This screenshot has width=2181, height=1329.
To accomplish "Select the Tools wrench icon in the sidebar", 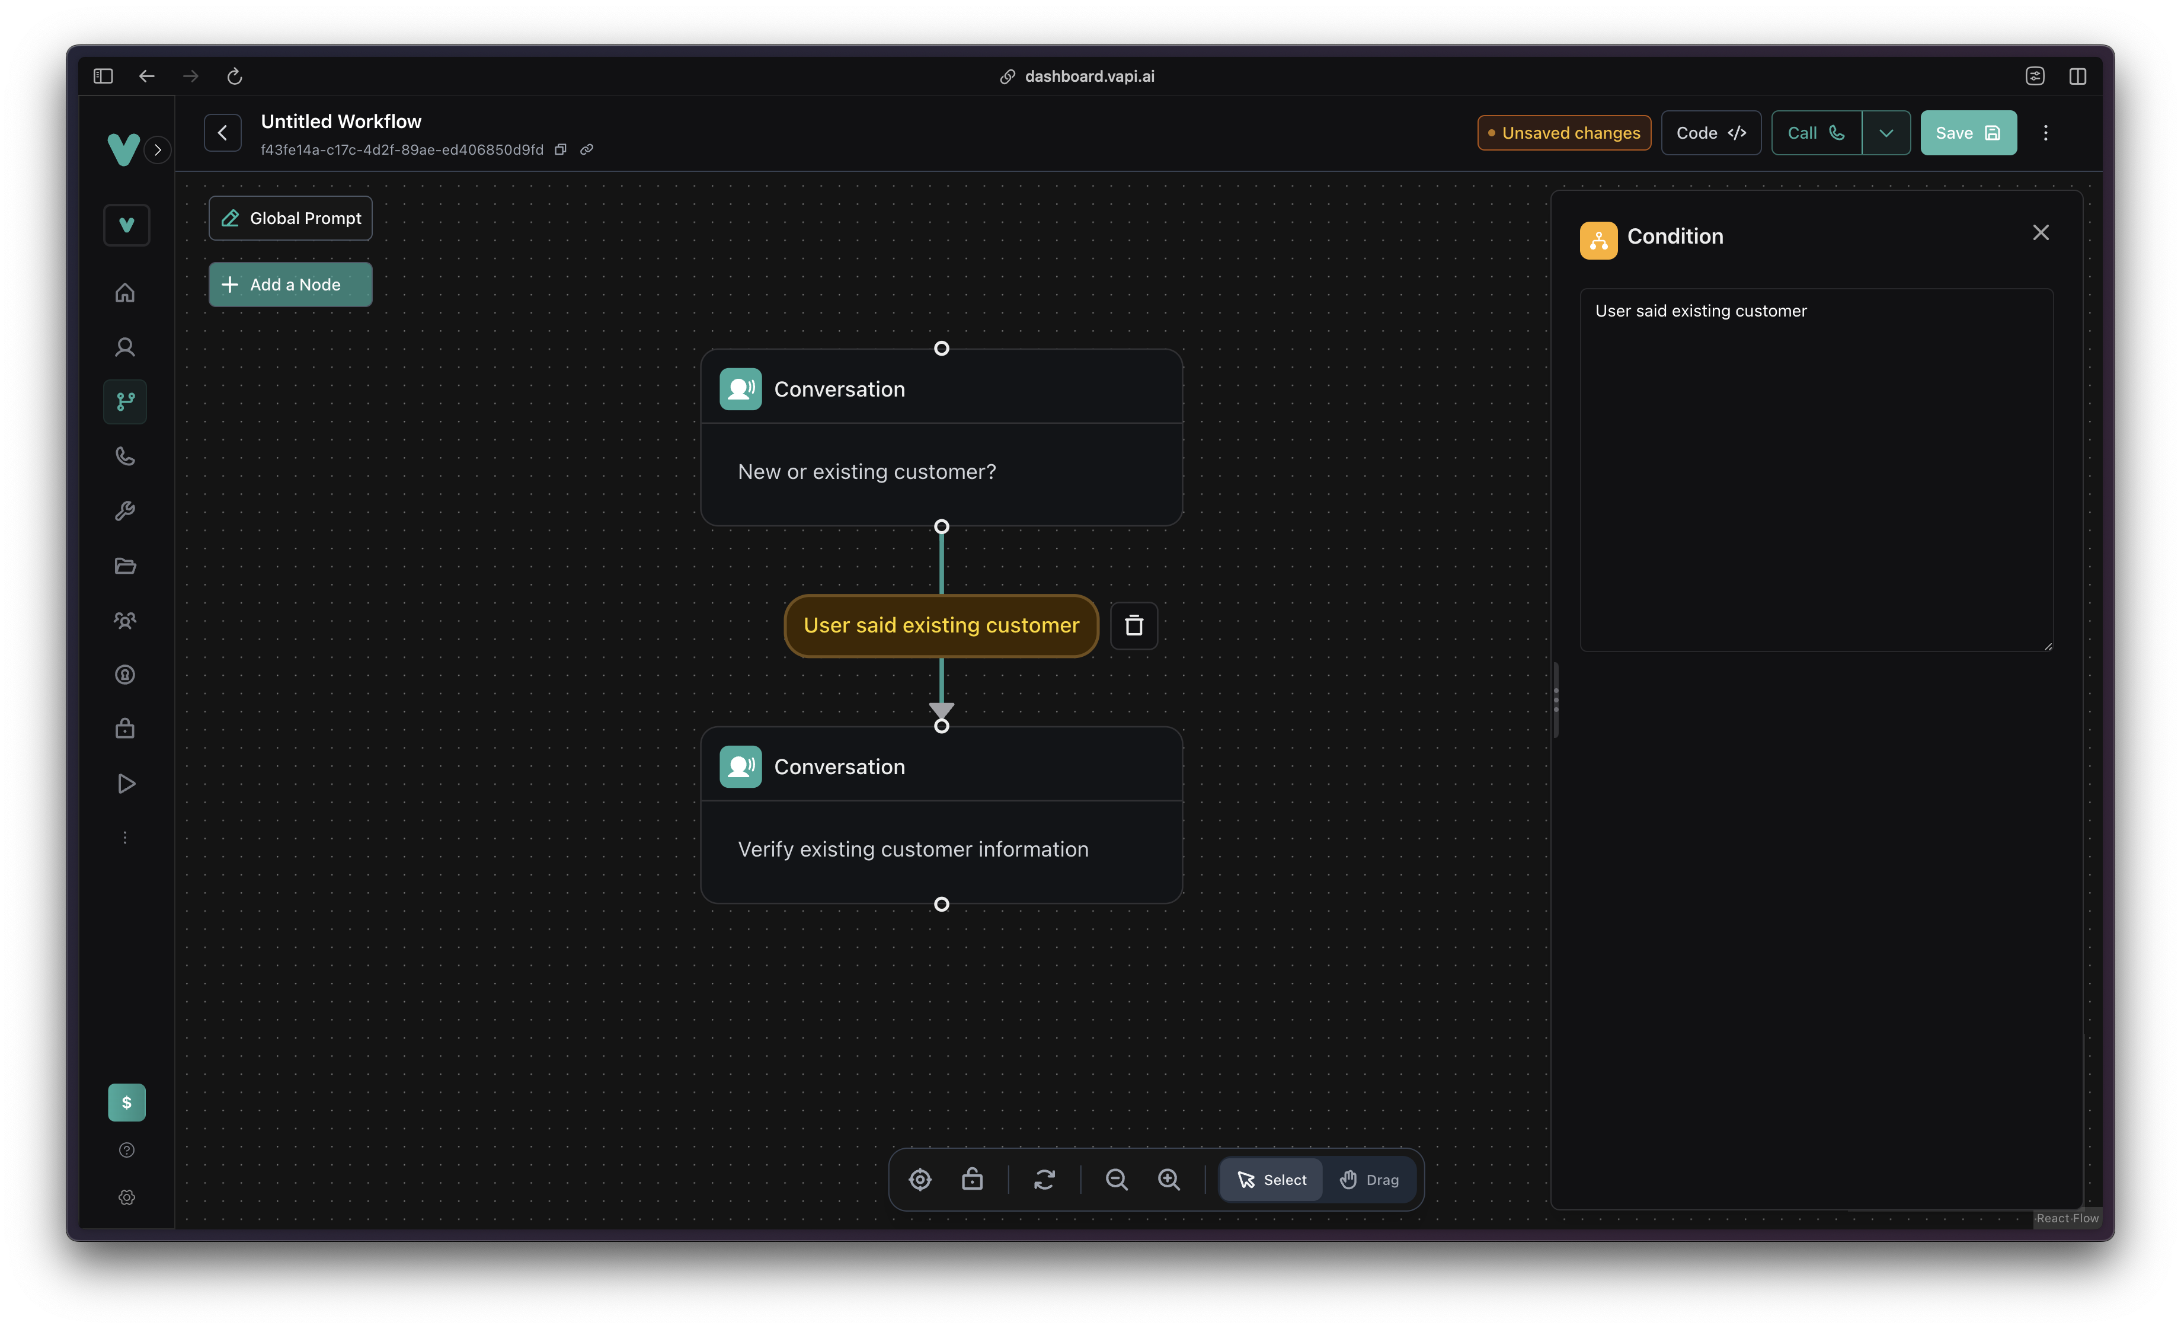I will (125, 511).
